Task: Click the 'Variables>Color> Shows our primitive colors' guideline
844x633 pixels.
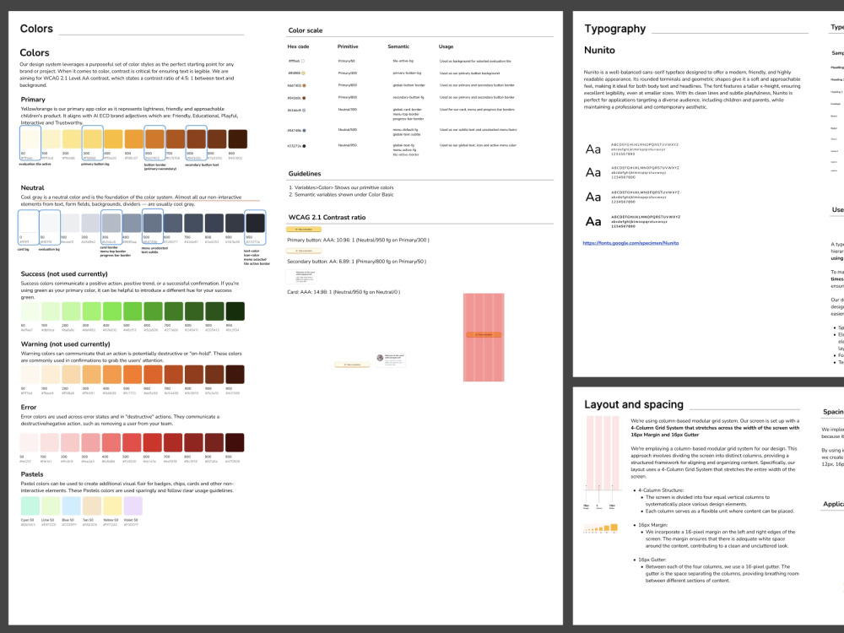Action: tap(344, 188)
